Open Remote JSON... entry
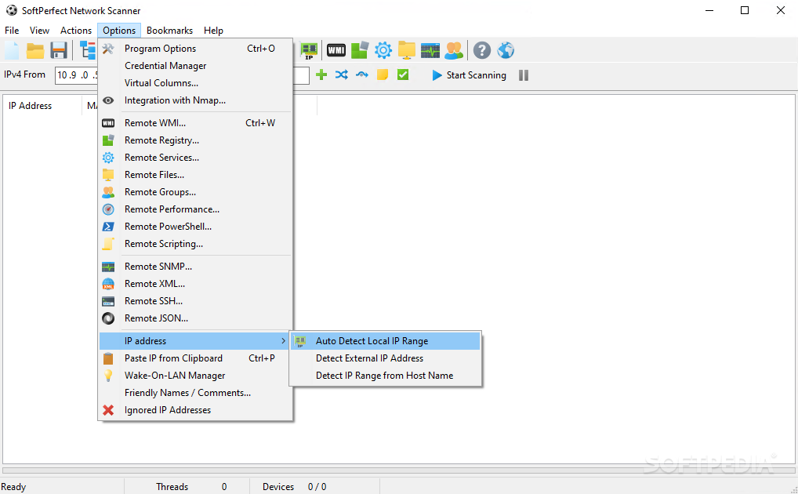 (196, 318)
